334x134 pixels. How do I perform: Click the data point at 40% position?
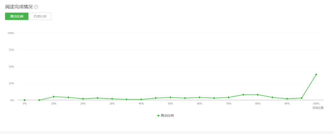[x=141, y=99]
